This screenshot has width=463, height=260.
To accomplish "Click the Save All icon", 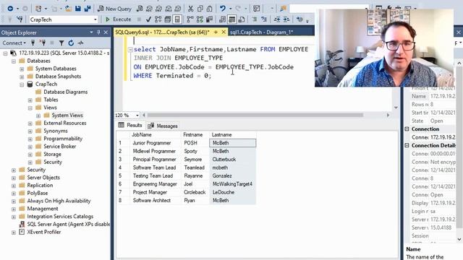I will pos(88,9).
